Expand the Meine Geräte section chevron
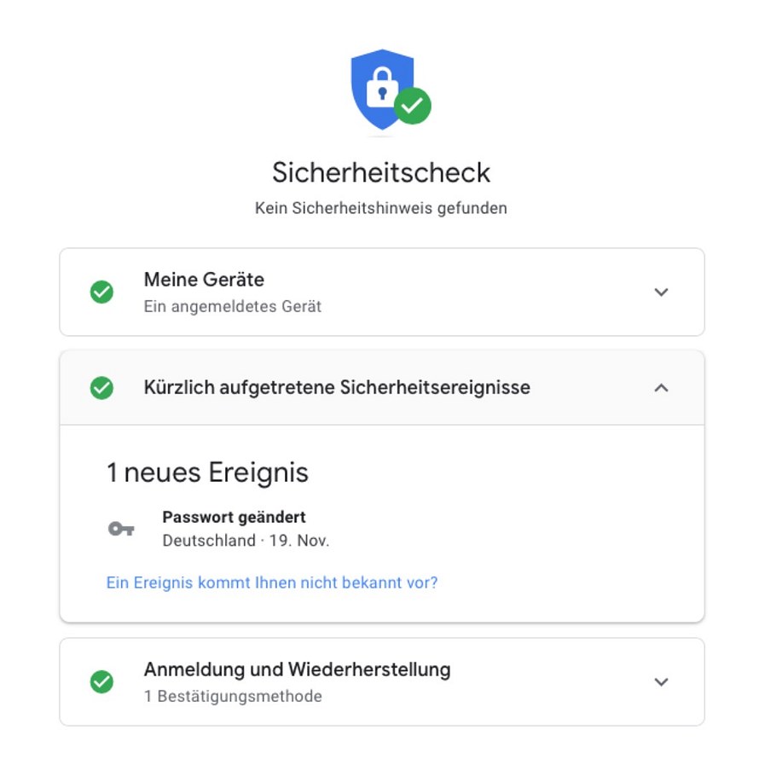 click(661, 292)
